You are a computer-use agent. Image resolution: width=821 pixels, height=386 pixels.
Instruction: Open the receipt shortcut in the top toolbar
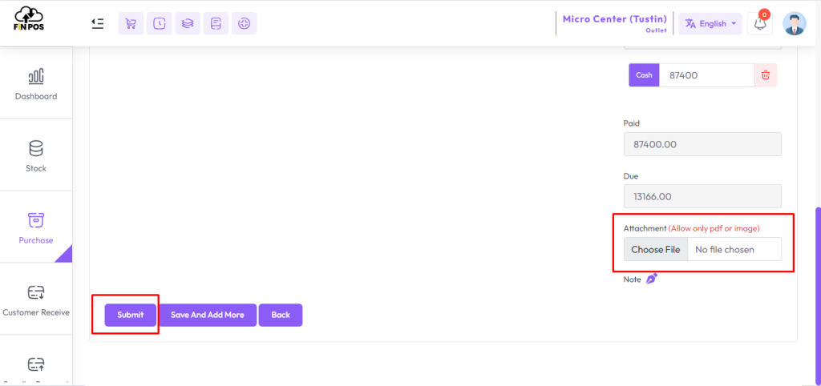click(x=216, y=23)
